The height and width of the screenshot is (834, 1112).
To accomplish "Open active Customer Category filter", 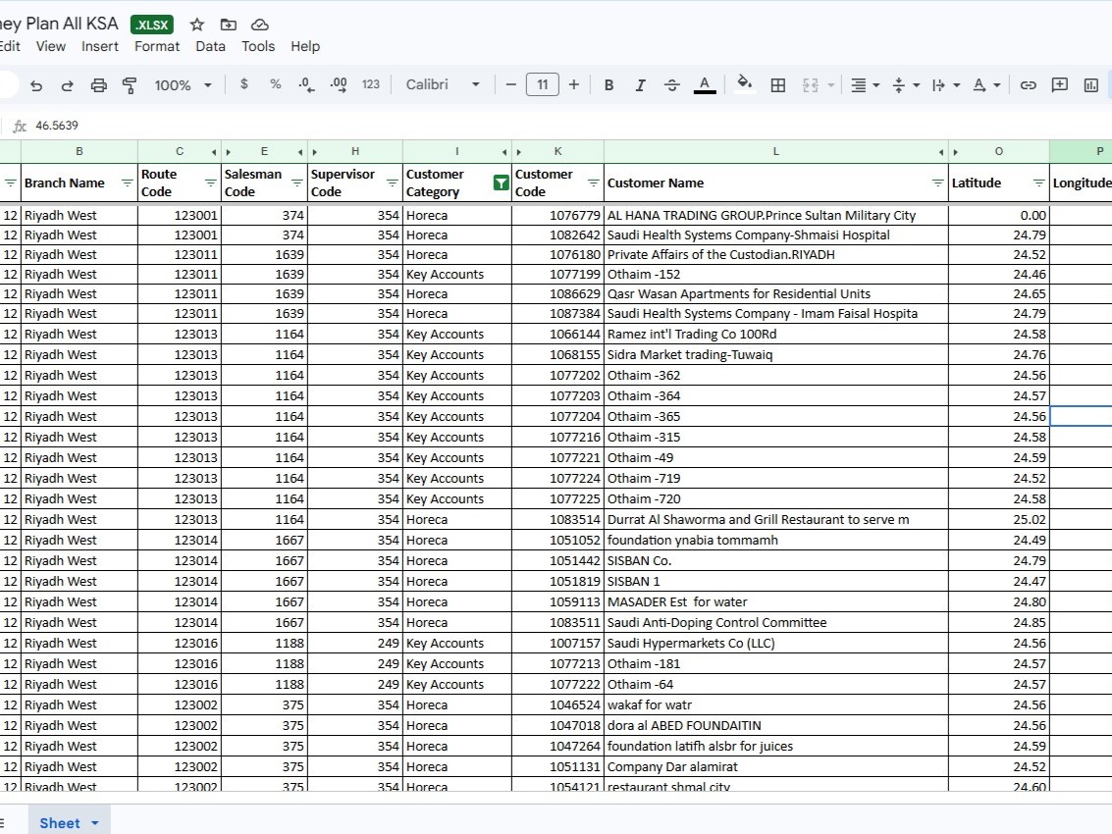I will (x=501, y=182).
